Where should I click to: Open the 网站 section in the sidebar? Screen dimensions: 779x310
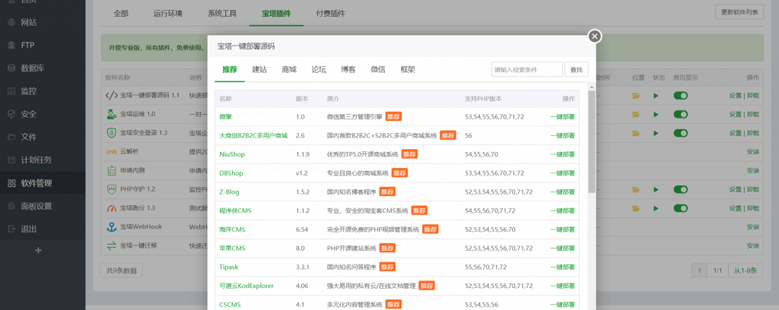tap(27, 23)
